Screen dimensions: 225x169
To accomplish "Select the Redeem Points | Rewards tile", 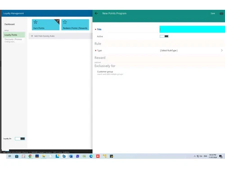I will (x=75, y=25).
